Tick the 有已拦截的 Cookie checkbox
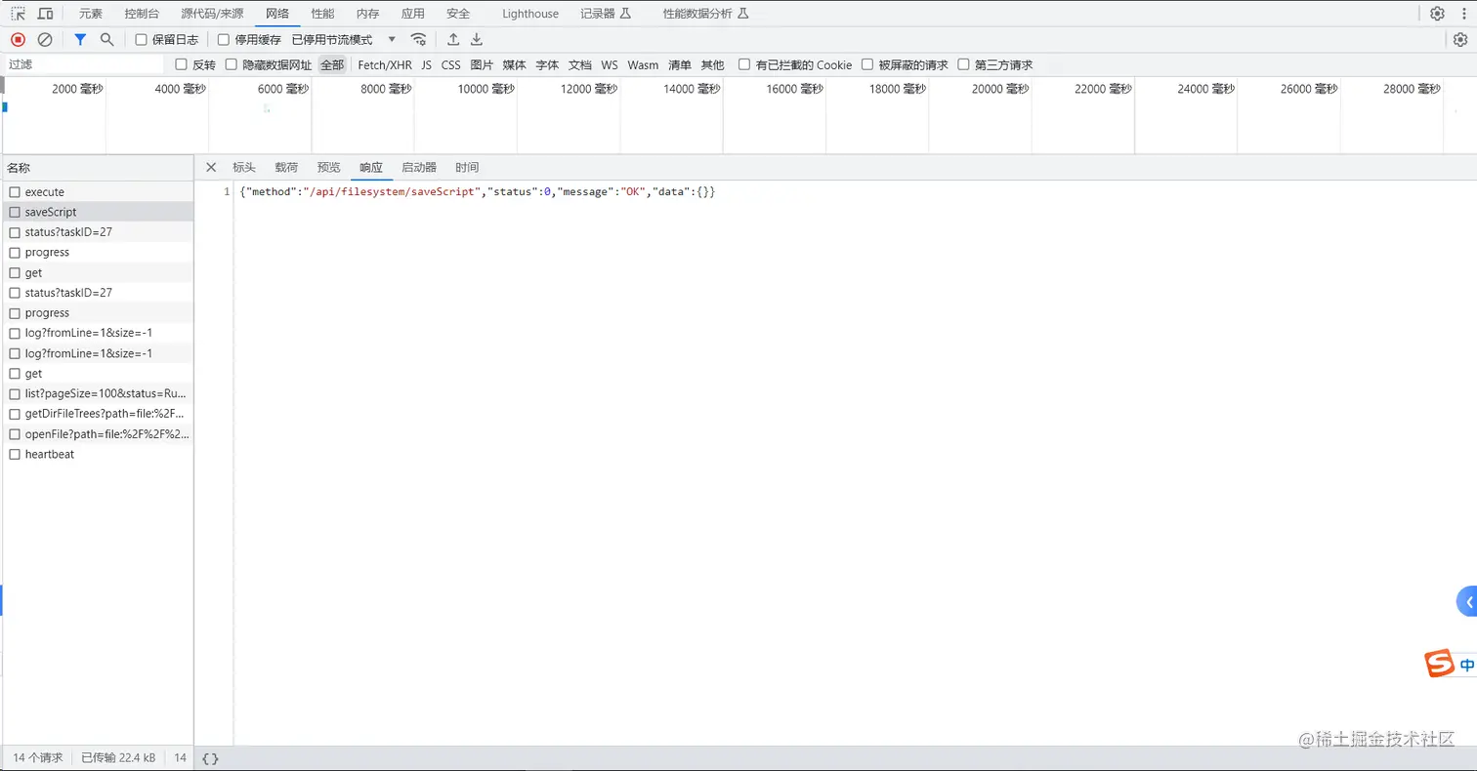The height and width of the screenshot is (771, 1477). 744,64
